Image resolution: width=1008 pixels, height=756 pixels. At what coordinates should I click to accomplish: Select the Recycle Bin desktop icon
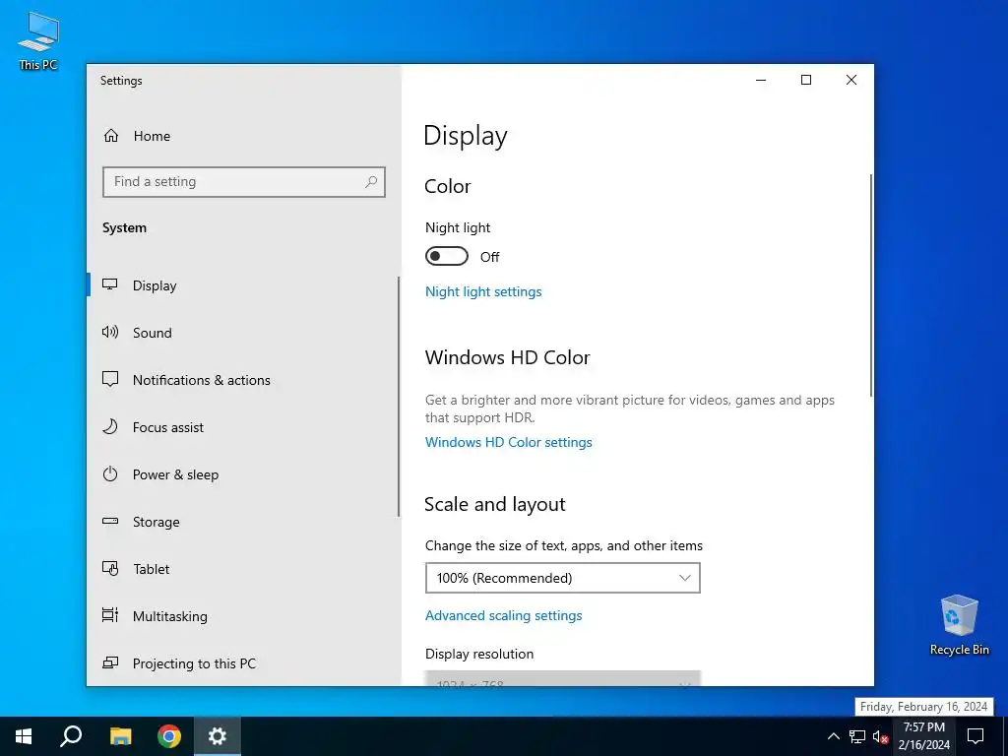pyautogui.click(x=959, y=625)
